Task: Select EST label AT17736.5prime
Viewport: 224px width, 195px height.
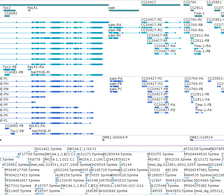Action: (31, 154)
